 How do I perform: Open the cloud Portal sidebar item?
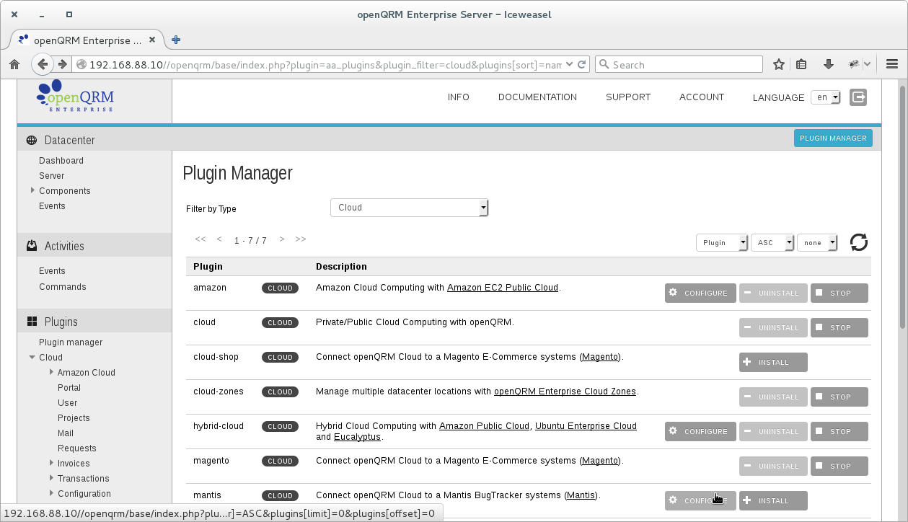click(x=69, y=388)
